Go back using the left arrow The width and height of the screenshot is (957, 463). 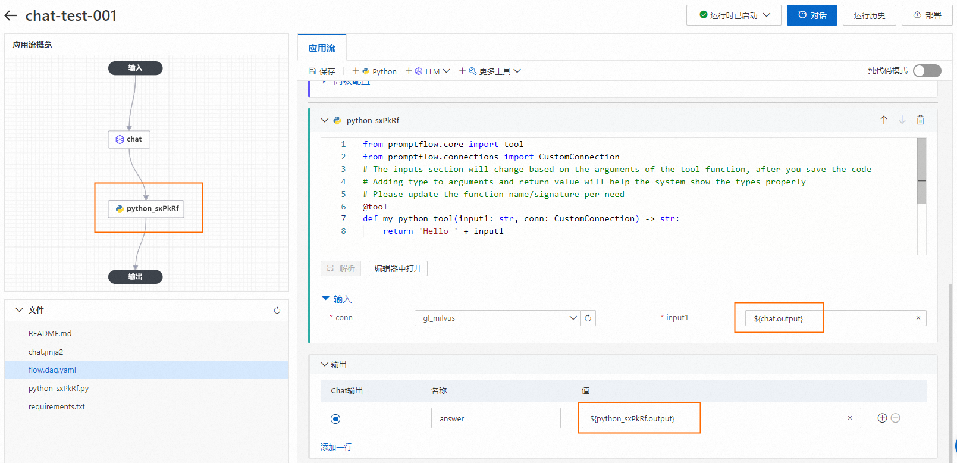[11, 15]
